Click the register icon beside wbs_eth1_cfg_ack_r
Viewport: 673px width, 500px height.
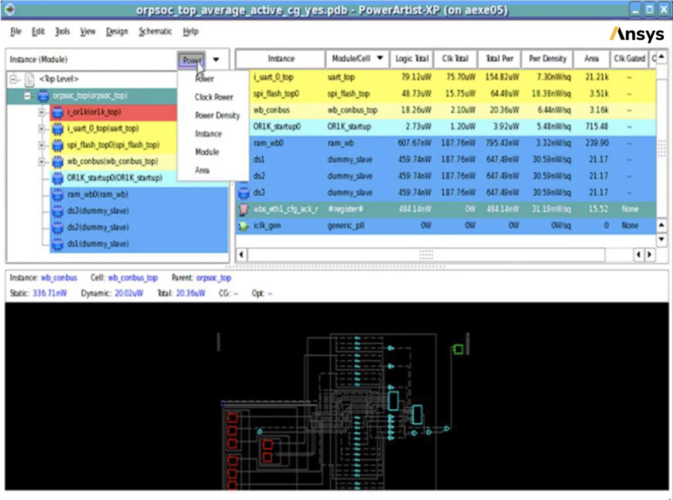click(x=244, y=209)
